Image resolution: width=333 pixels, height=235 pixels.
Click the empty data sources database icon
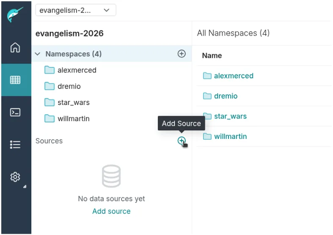pyautogui.click(x=111, y=176)
